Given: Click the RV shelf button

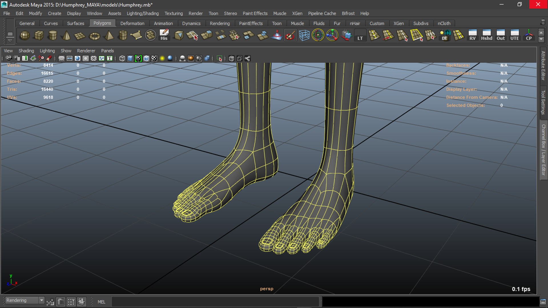Looking at the screenshot, I should [473, 35].
